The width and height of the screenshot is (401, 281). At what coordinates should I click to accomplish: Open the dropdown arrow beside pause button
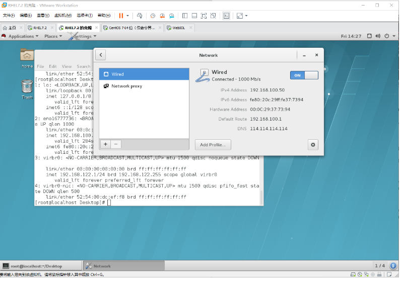tap(127, 16)
